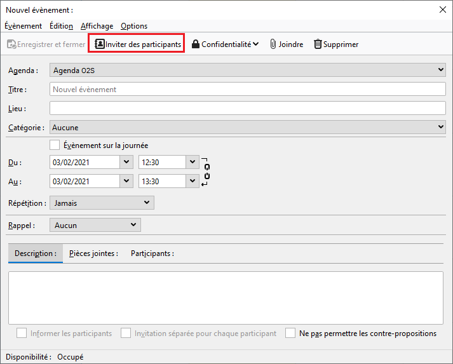Open the Évènement menu
The width and height of the screenshot is (453, 364).
tap(23, 26)
